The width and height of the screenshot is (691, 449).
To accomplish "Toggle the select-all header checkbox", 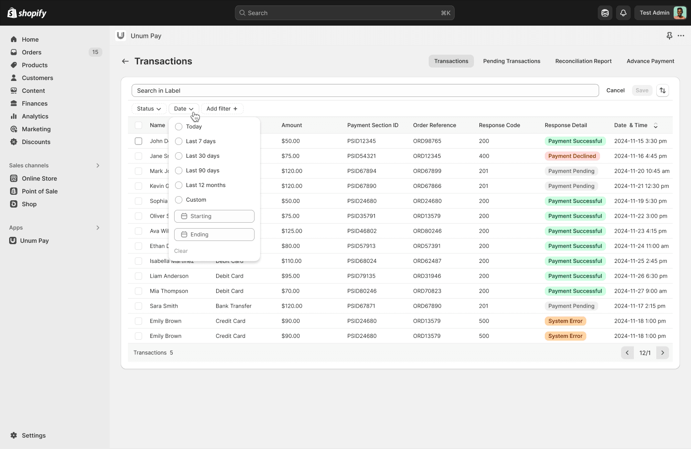I will point(138,125).
